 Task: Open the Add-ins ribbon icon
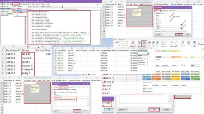click(189, 43)
